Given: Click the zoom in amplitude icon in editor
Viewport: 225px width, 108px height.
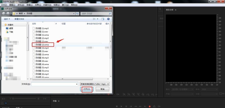Looking at the screenshot, I should pos(124,94).
